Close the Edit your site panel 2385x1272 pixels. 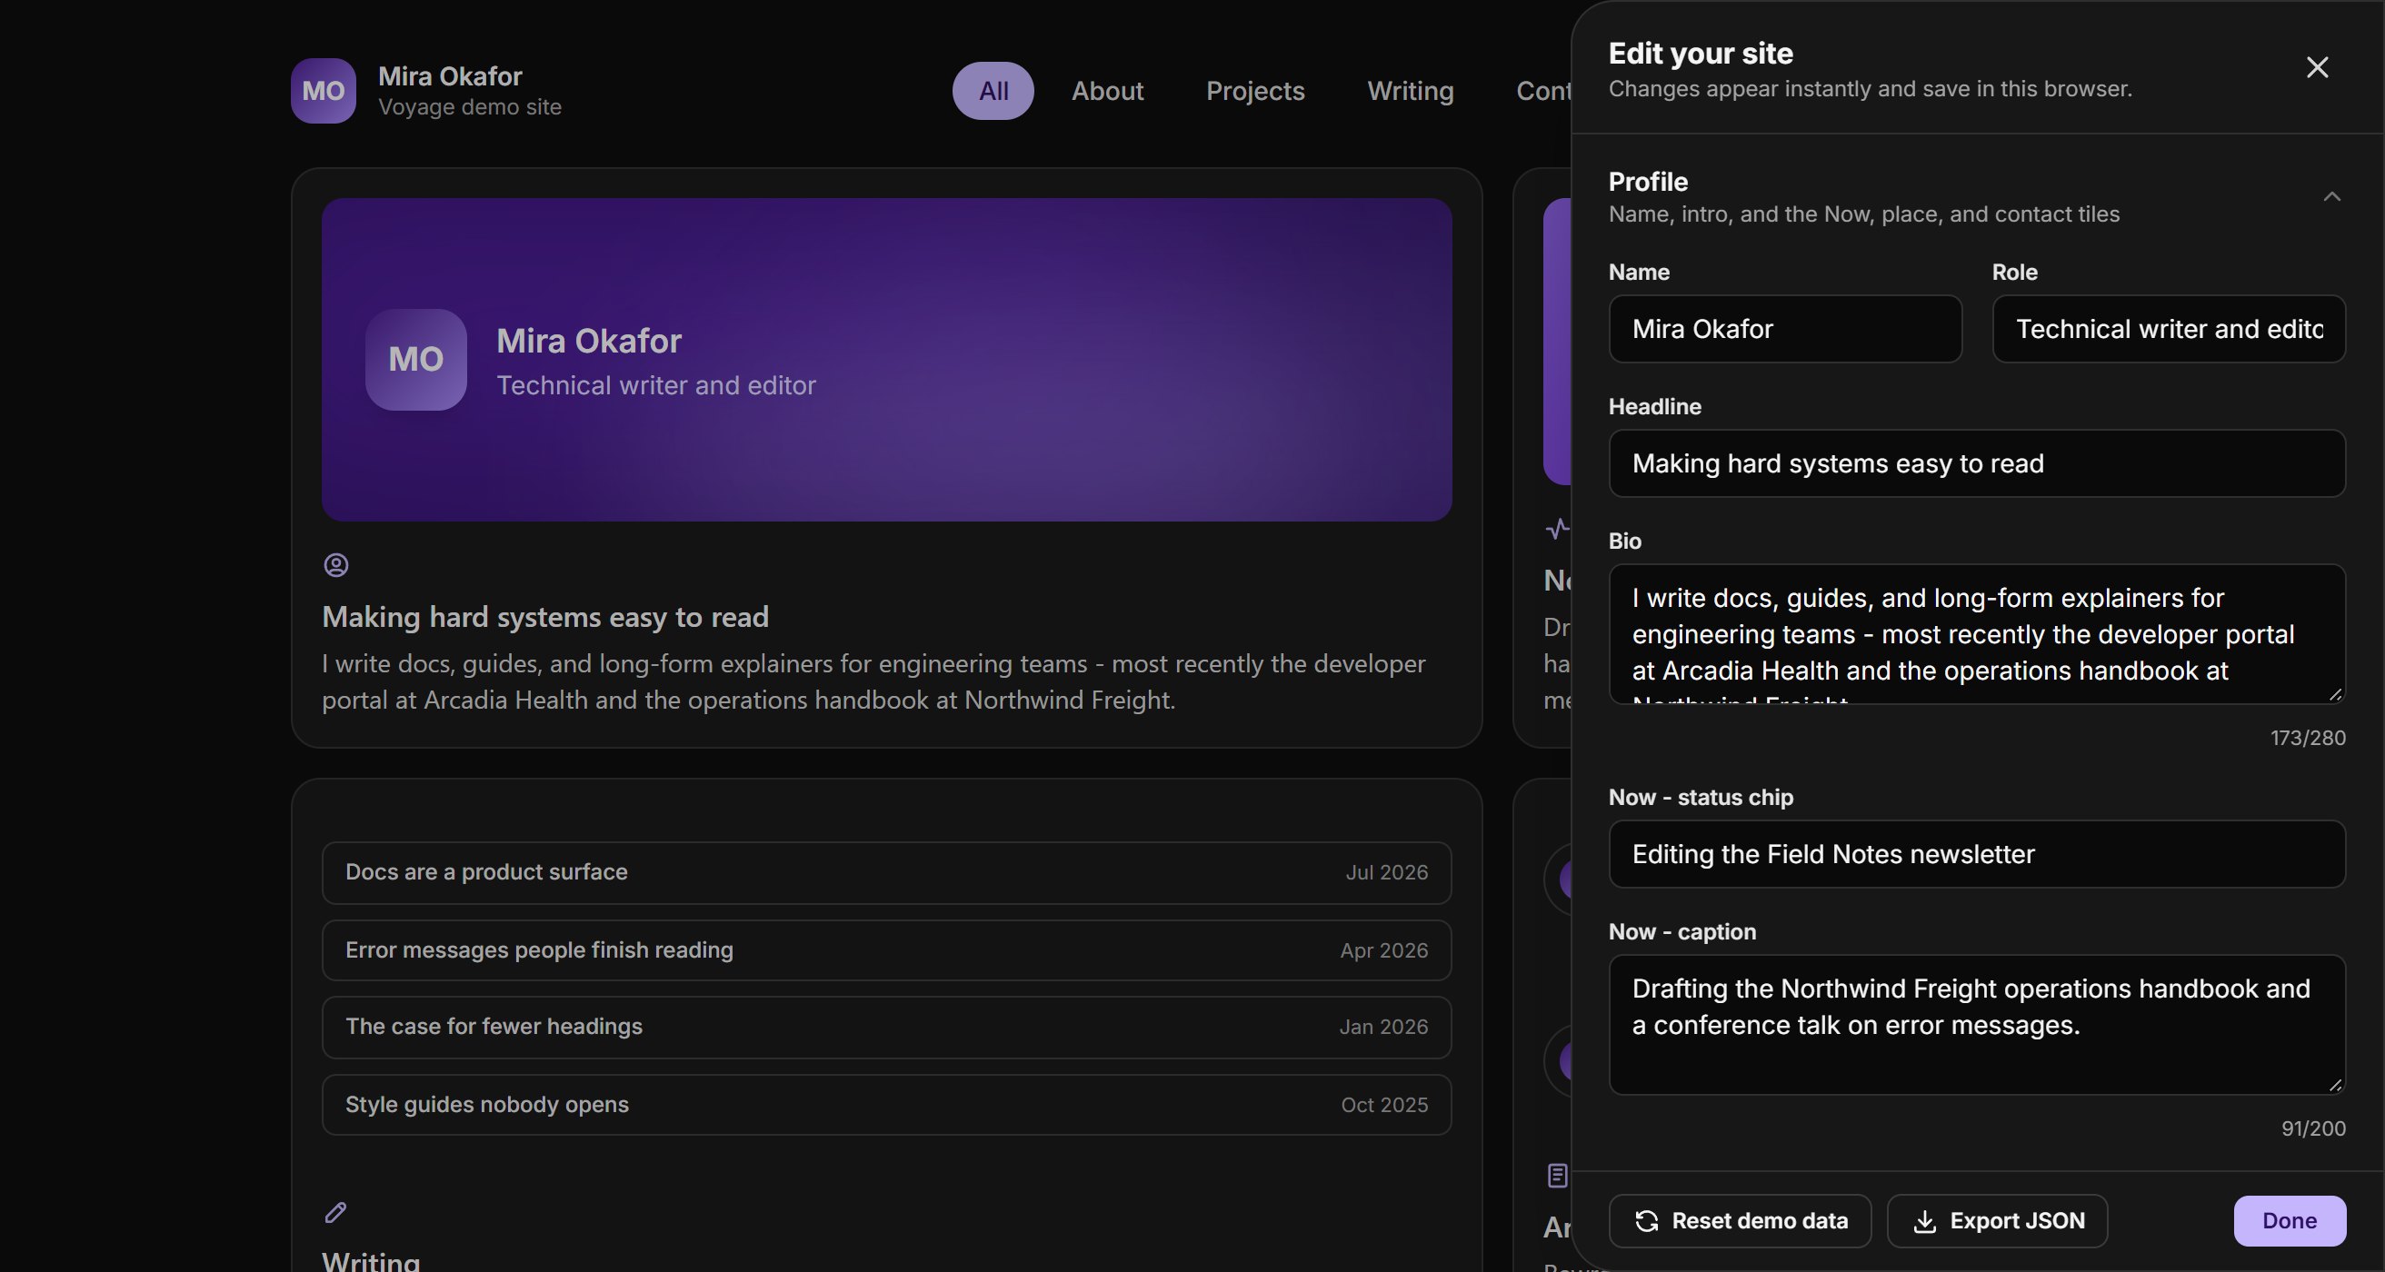click(2317, 67)
